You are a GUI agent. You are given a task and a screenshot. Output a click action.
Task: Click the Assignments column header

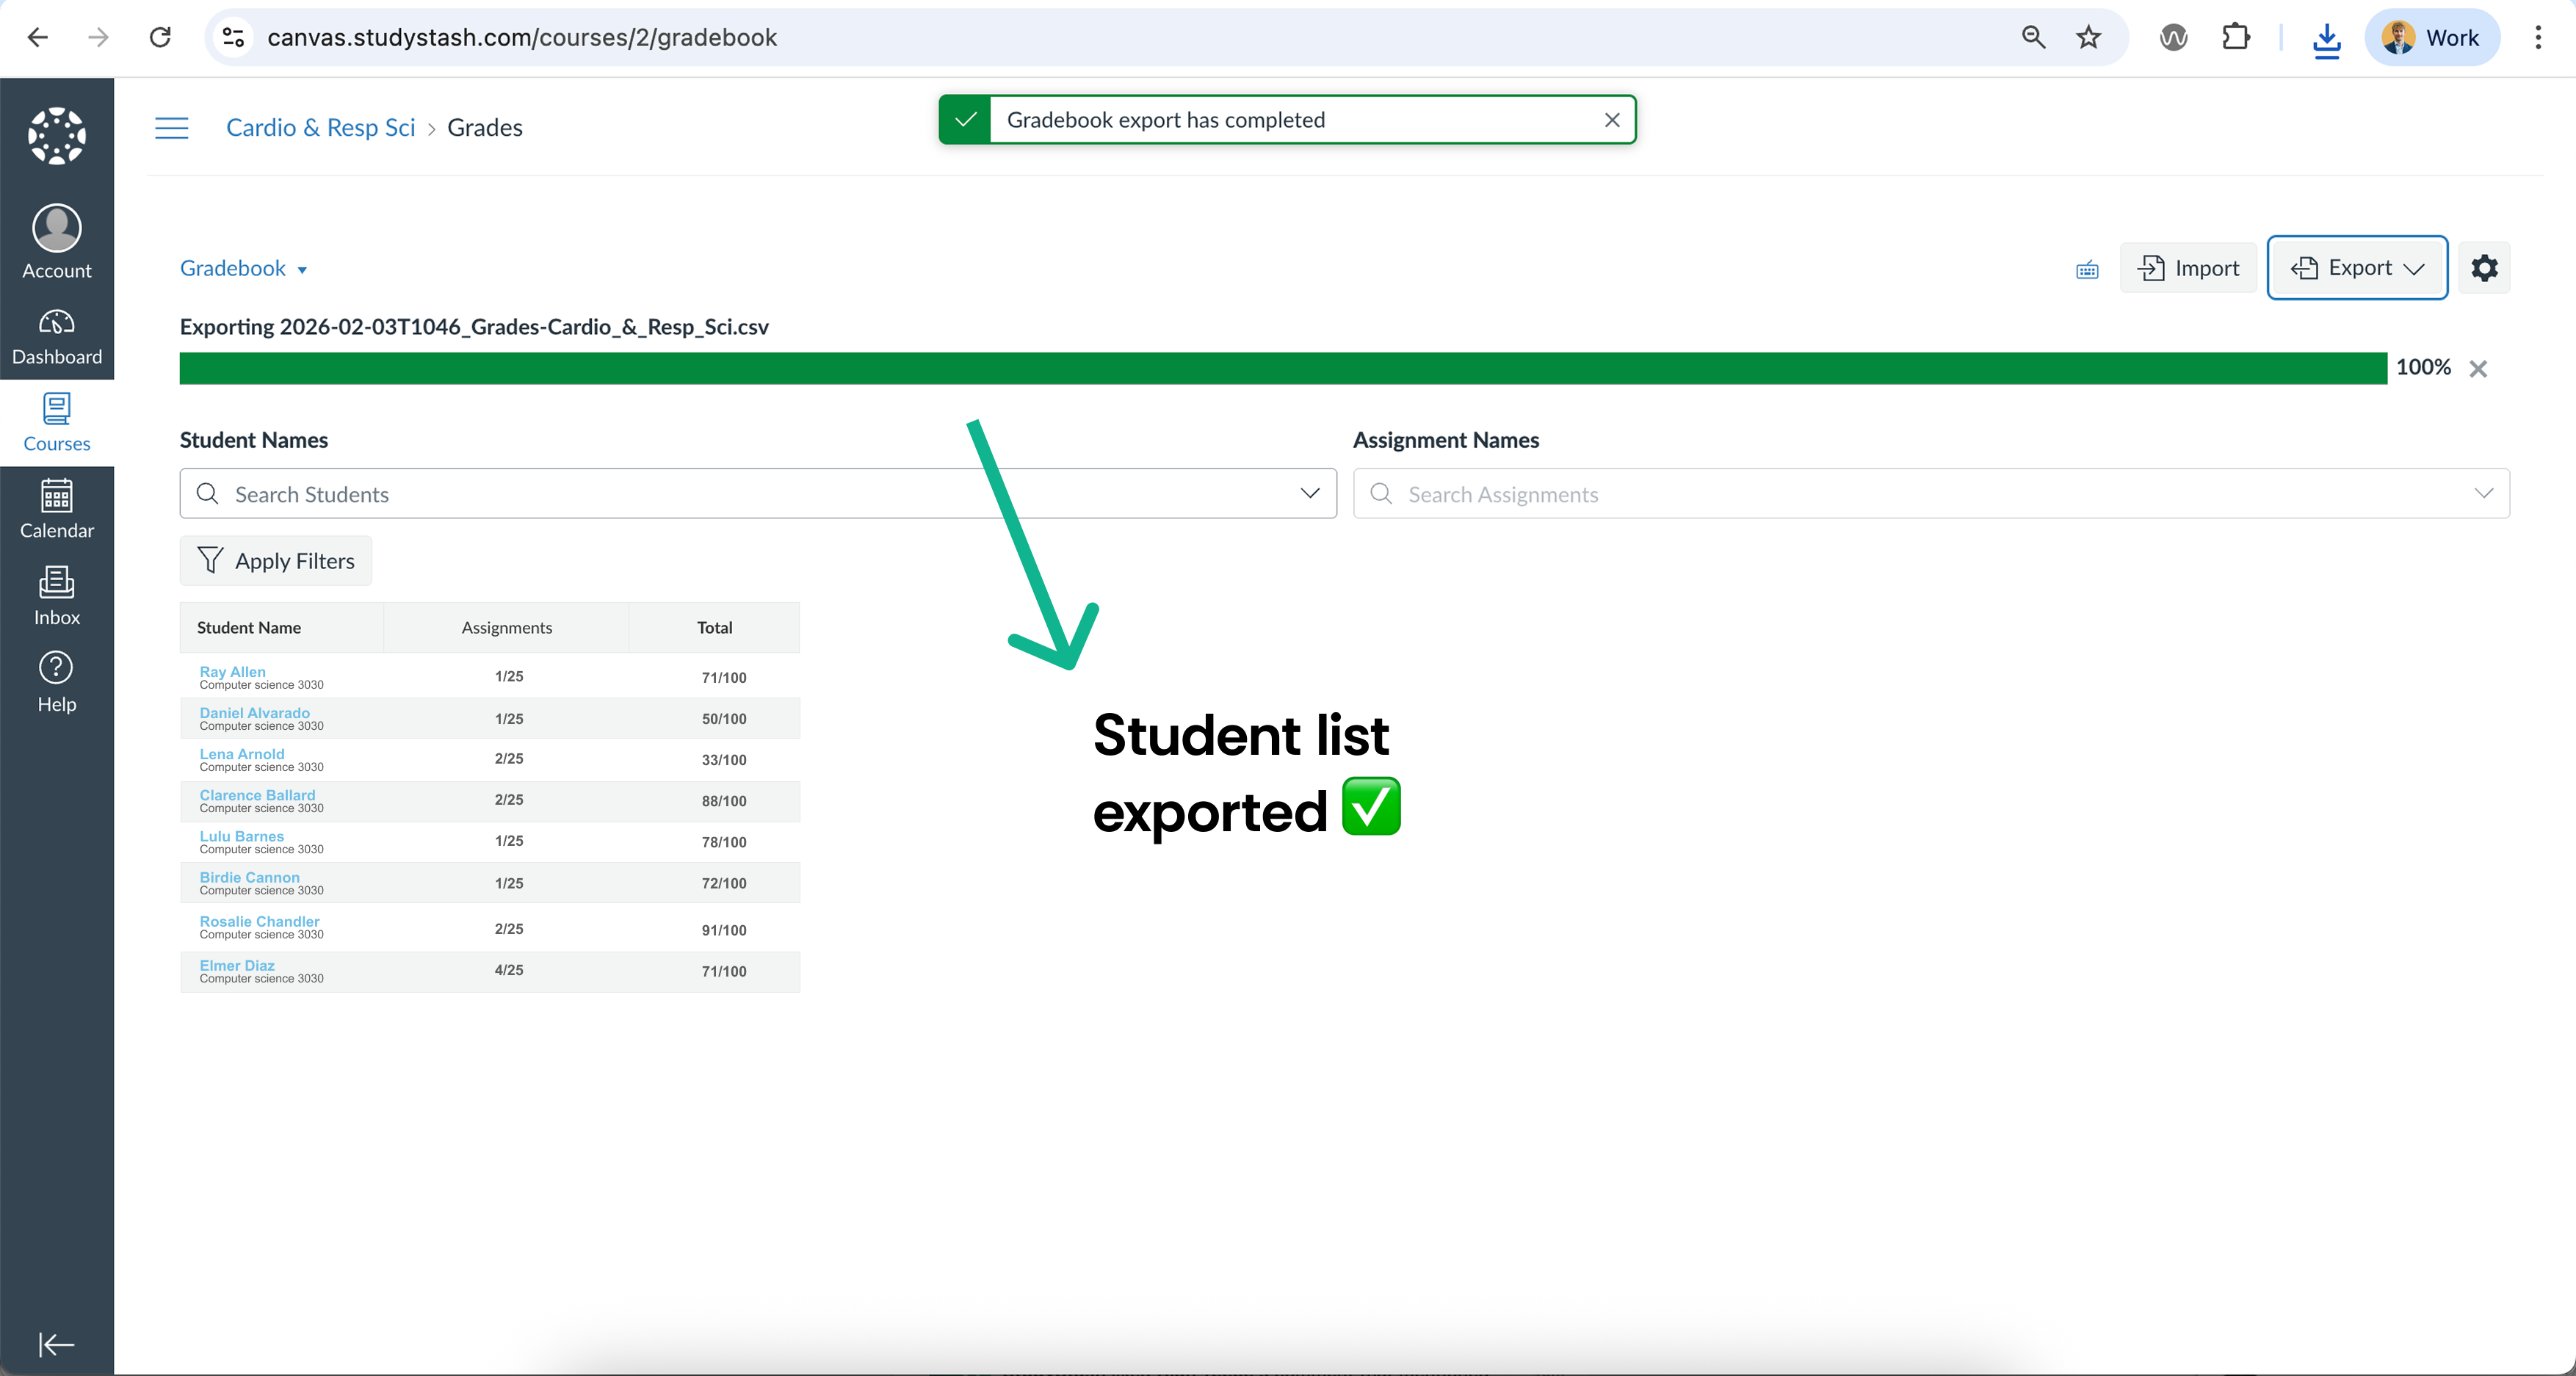pos(506,628)
